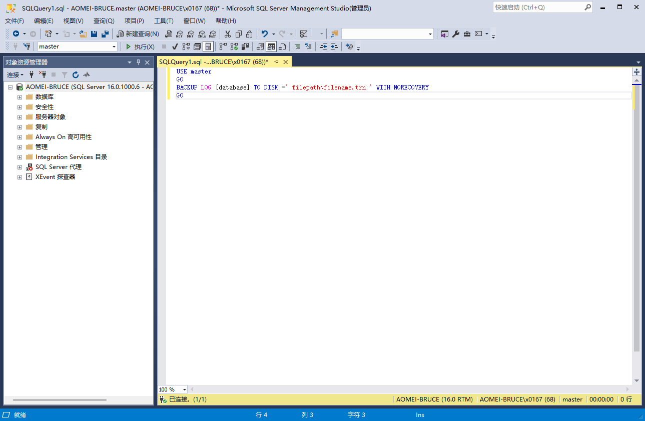Click the Toolbox briefcase icon
The width and height of the screenshot is (645, 421).
point(467,34)
